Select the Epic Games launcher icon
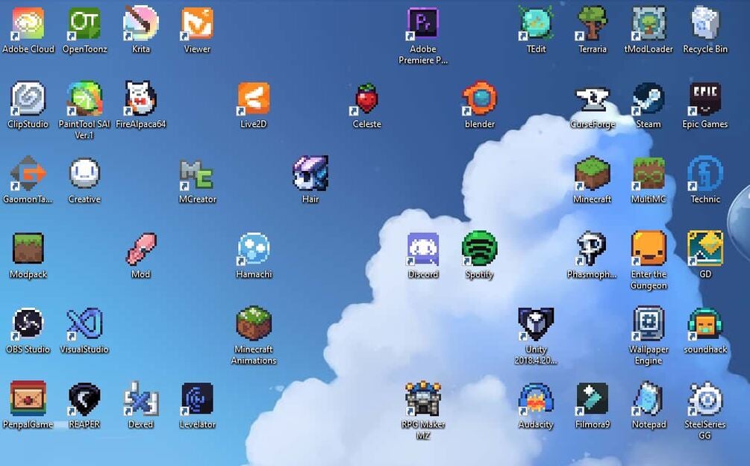This screenshot has width=750, height=466. tap(705, 99)
